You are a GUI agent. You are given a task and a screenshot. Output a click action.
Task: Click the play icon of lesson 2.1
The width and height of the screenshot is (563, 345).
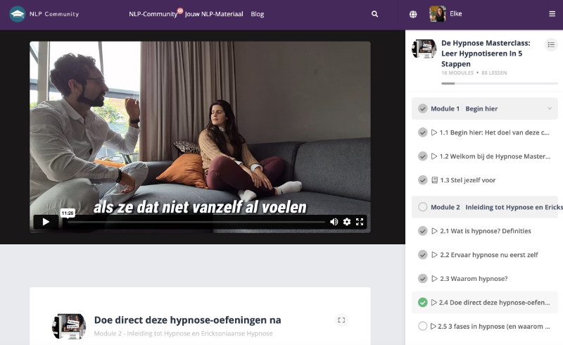click(434, 231)
